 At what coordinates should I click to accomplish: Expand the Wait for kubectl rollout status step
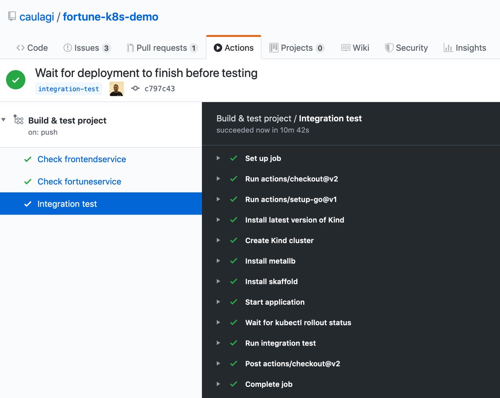218,323
